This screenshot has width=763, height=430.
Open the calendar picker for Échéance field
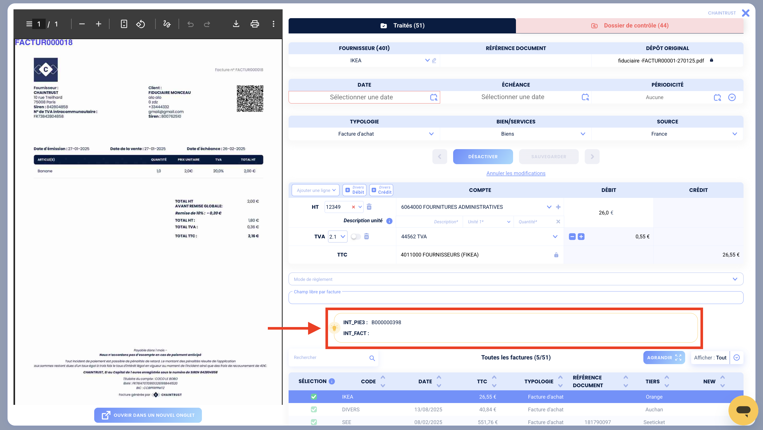pos(585,97)
